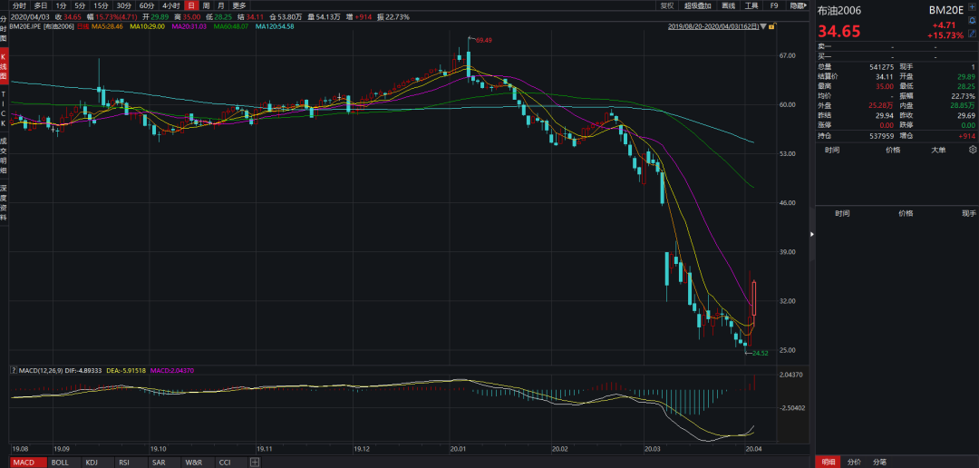
Task: Select the 60分 timeframe tab
Action: 147,5
